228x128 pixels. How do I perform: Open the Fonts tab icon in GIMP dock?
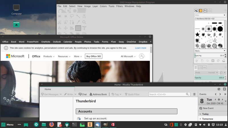[205, 11]
